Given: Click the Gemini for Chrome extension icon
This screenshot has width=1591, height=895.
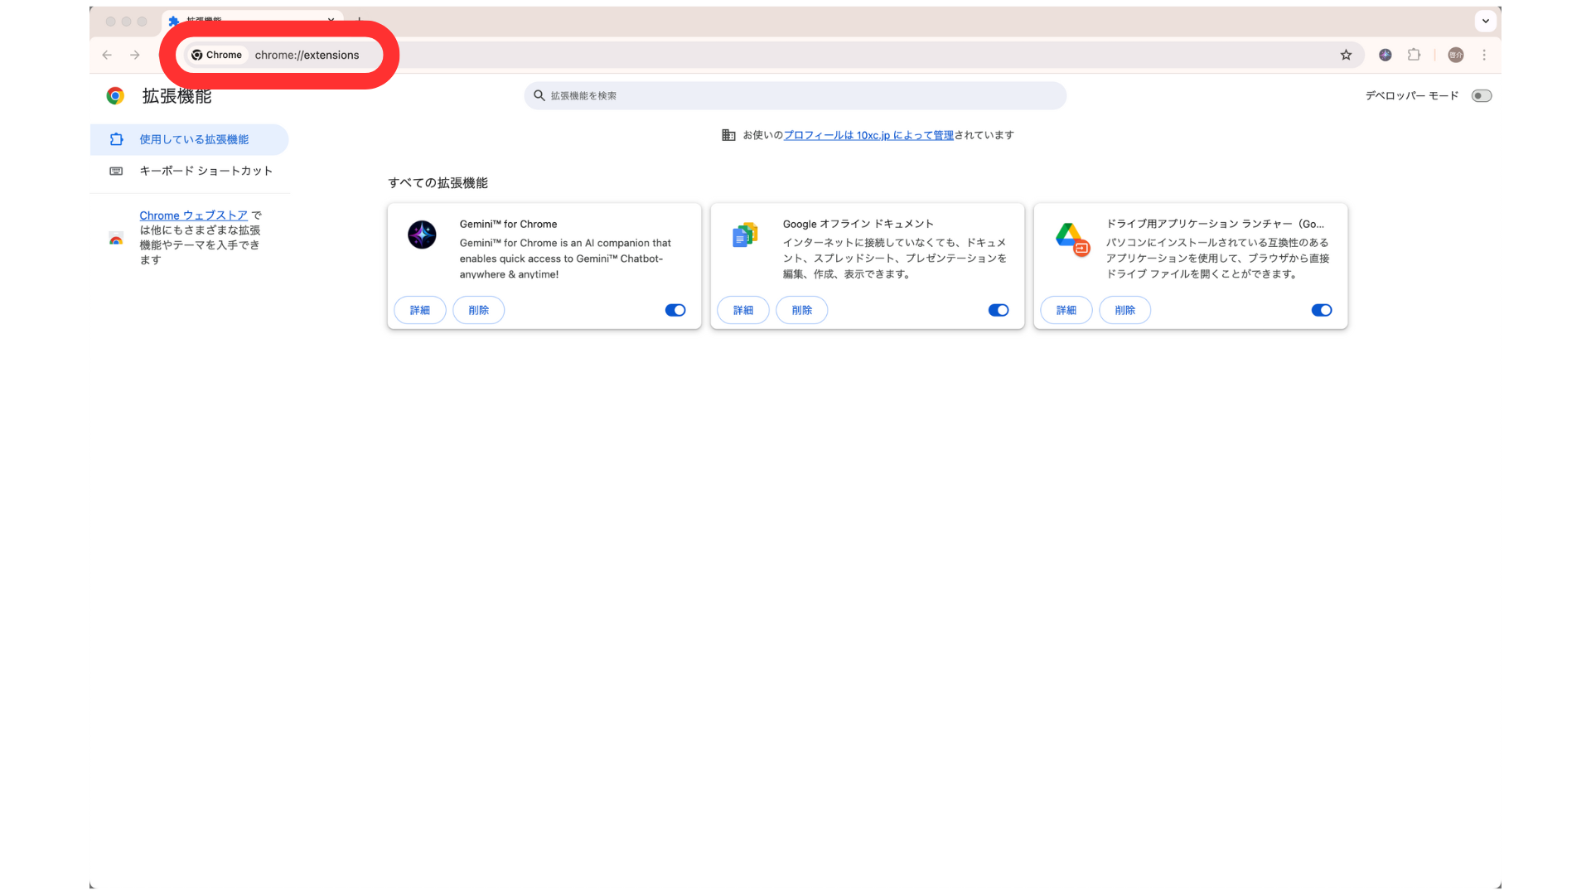Looking at the screenshot, I should (x=422, y=235).
